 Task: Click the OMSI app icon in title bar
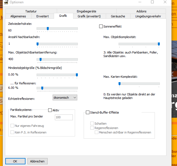(x=6, y=2)
